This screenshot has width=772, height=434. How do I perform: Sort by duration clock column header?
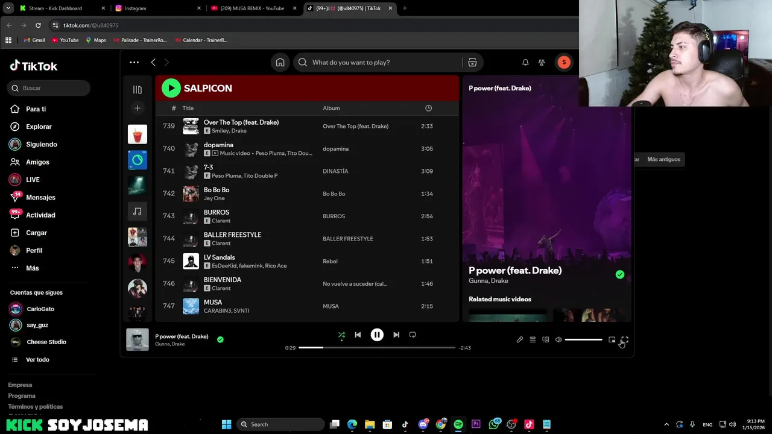428,108
